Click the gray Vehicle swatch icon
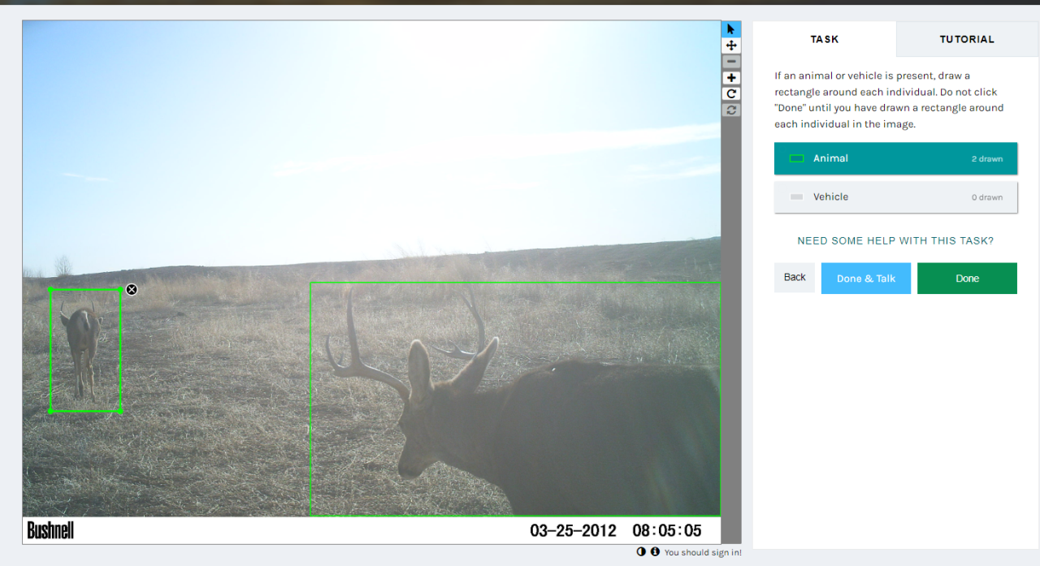Viewport: 1040px width, 566px height. pyautogui.click(x=796, y=197)
